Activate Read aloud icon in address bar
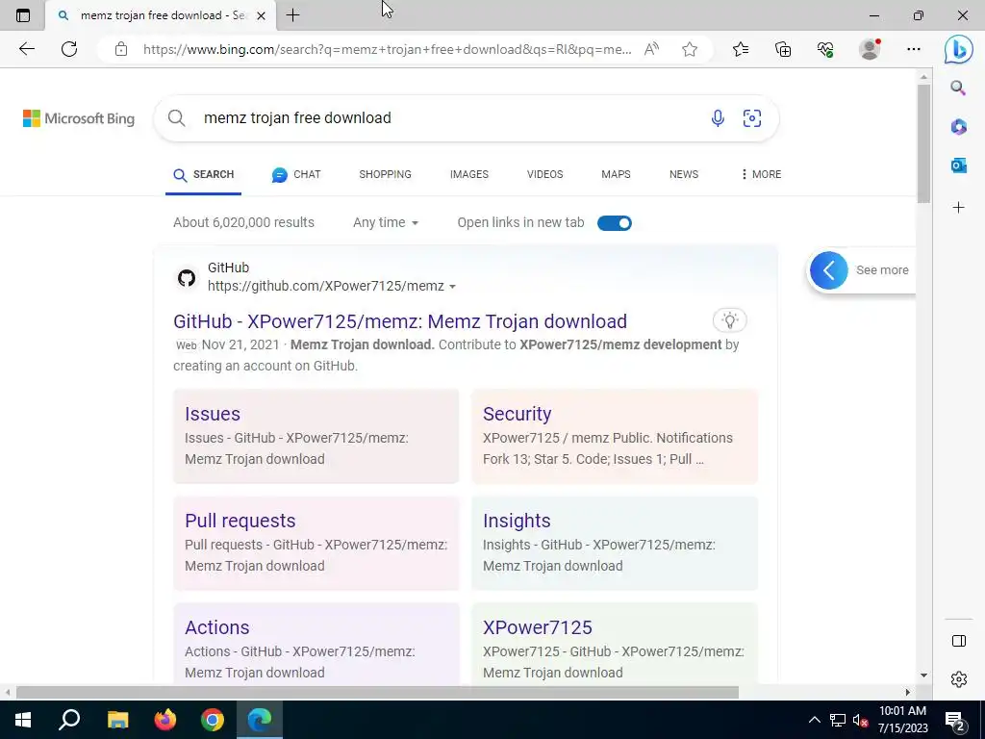This screenshot has width=985, height=739. 651,49
